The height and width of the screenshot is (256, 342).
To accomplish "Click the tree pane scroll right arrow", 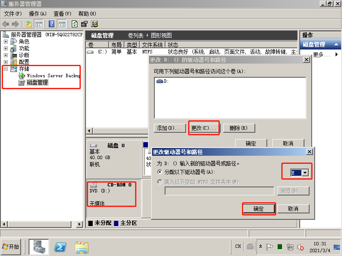I will pyautogui.click(x=80, y=224).
